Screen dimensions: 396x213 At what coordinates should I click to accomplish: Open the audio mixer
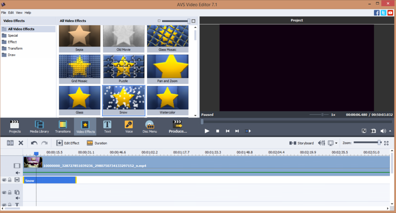click(x=322, y=143)
